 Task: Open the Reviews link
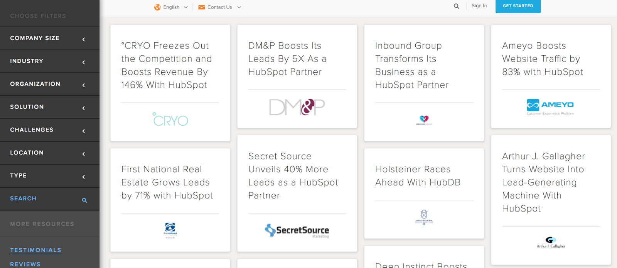click(25, 265)
